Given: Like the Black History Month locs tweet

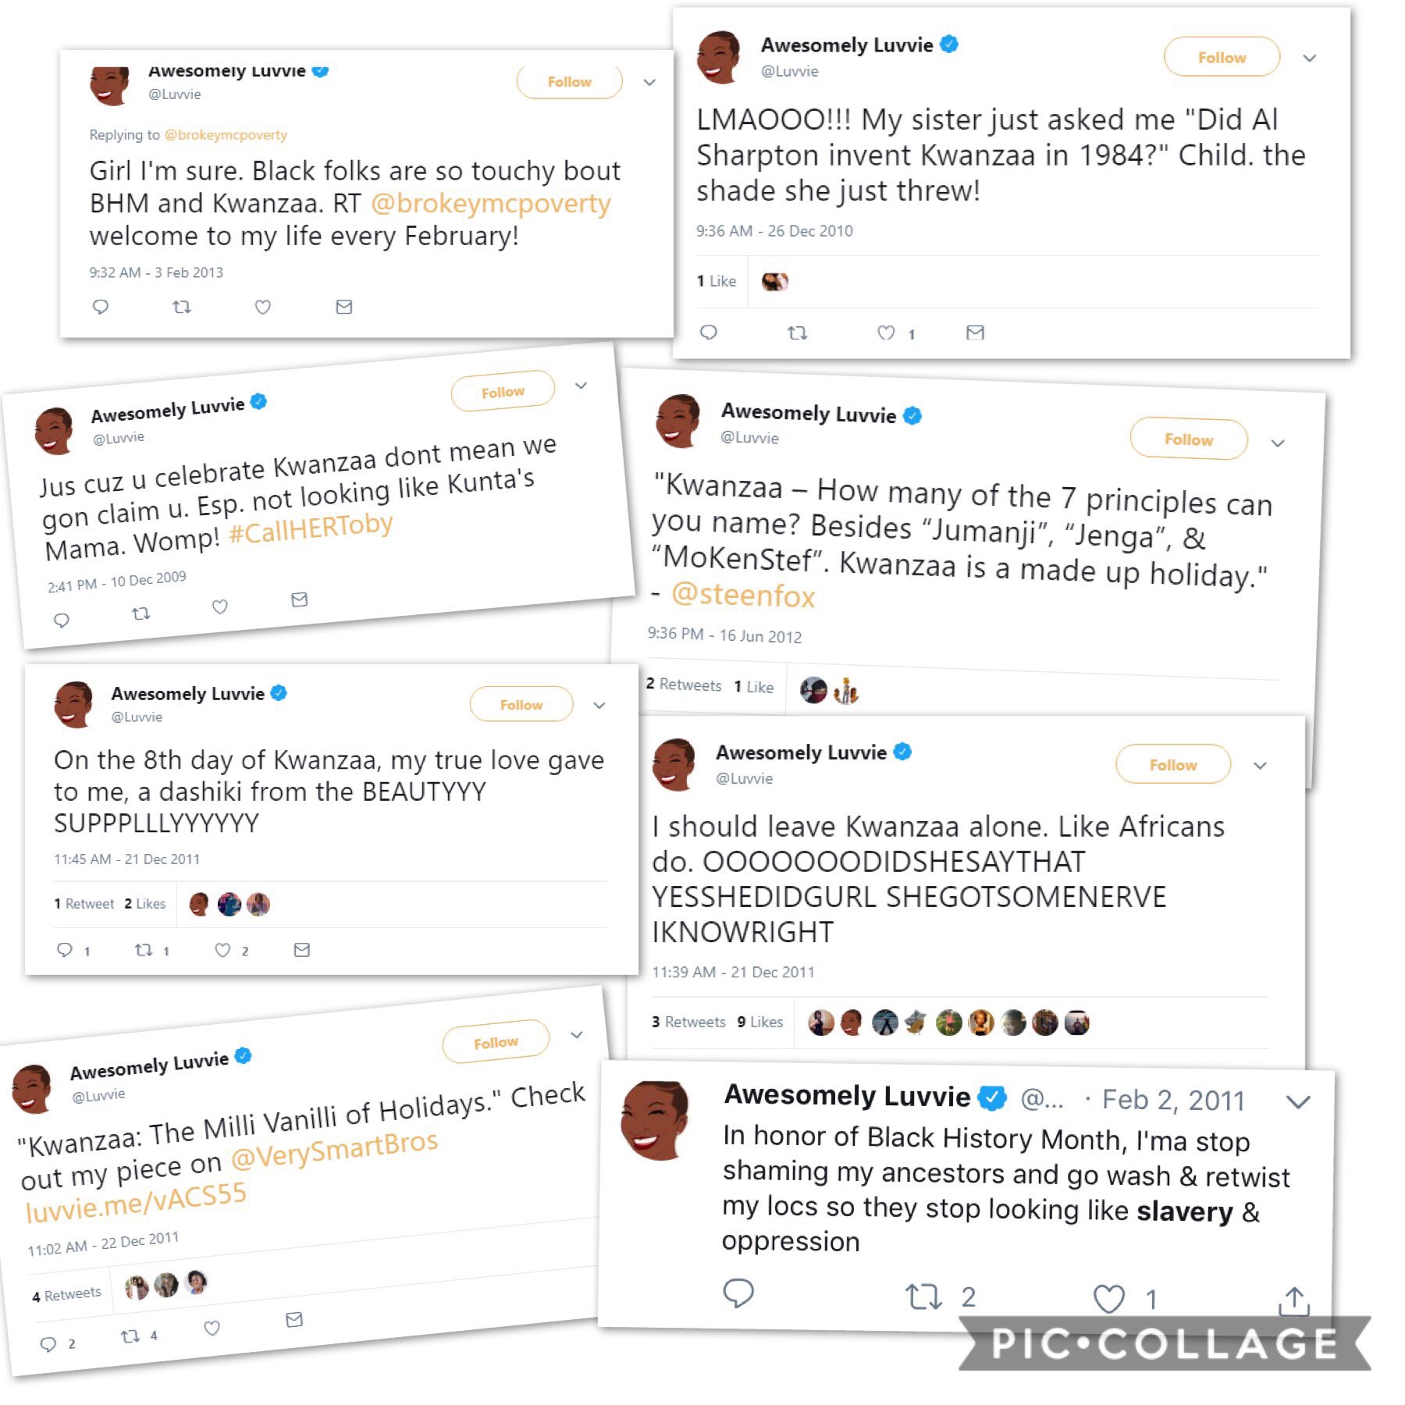Looking at the screenshot, I should pos(1108,1299).
